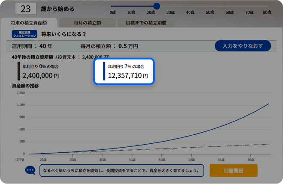Click the 積立投資シミュレーション badge icon

pyautogui.click(x=24, y=34)
